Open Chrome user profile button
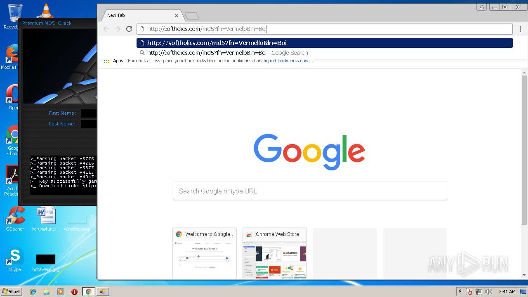The width and height of the screenshot is (528, 297). point(481,7)
